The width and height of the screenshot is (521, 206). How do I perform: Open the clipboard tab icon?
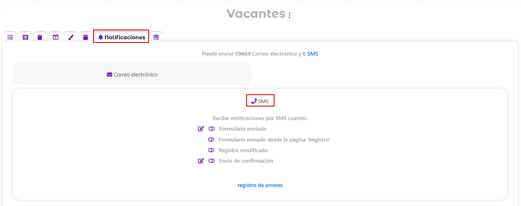[x=40, y=37]
